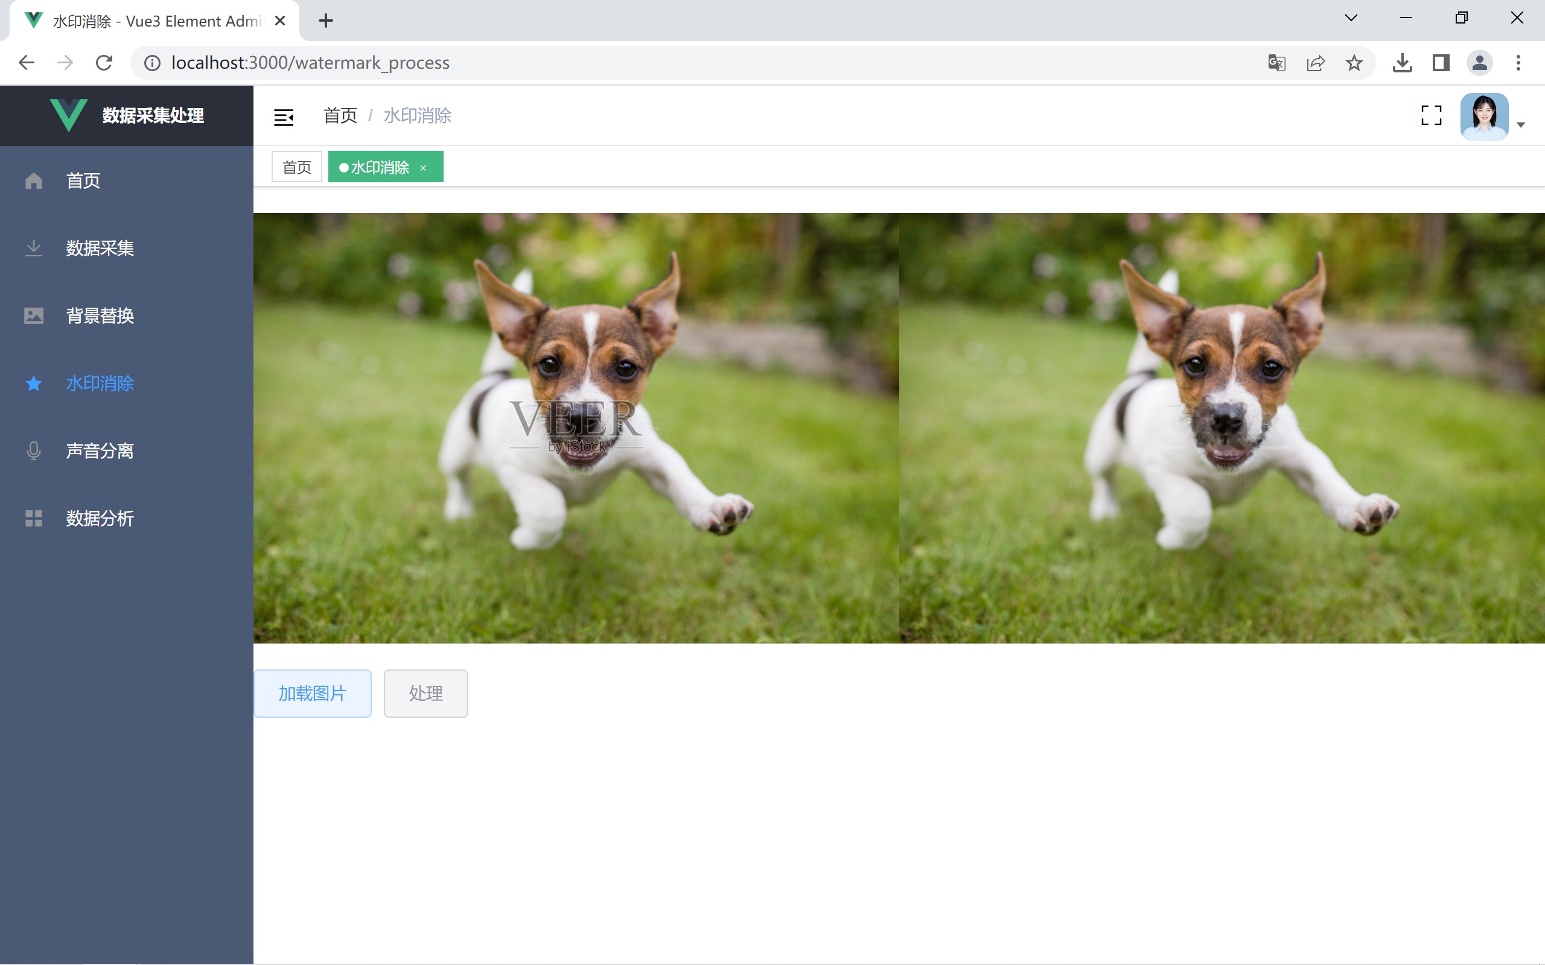The image size is (1545, 965).
Task: Reload the page
Action: [104, 63]
